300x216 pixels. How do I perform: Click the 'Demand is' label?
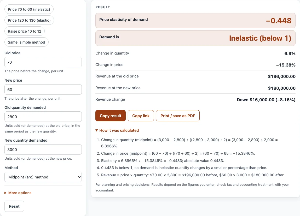[x=109, y=37]
